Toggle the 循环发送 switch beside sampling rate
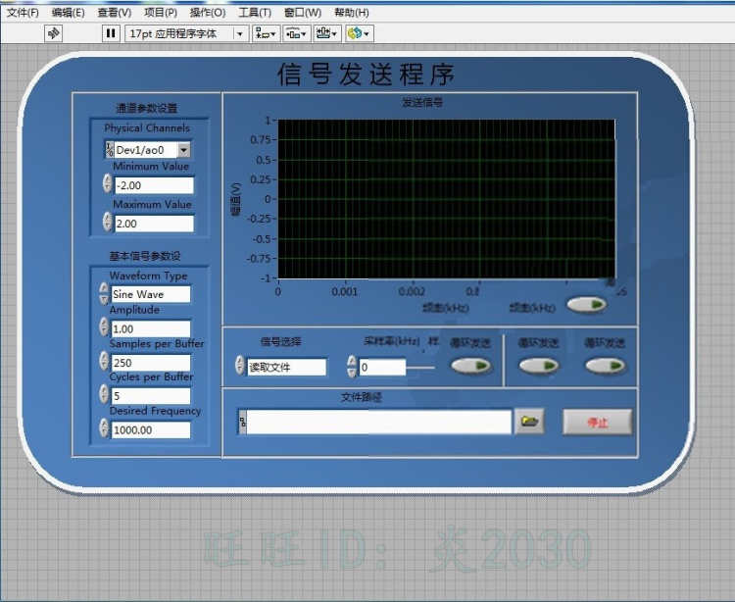The height and width of the screenshot is (602, 735). 471,366
